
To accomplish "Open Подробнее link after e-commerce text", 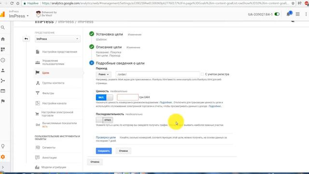I will coord(215,106).
